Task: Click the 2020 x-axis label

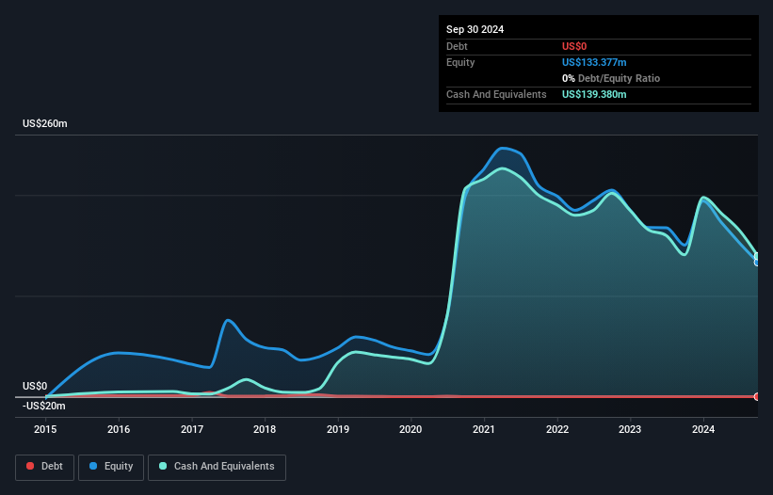Action: [411, 429]
